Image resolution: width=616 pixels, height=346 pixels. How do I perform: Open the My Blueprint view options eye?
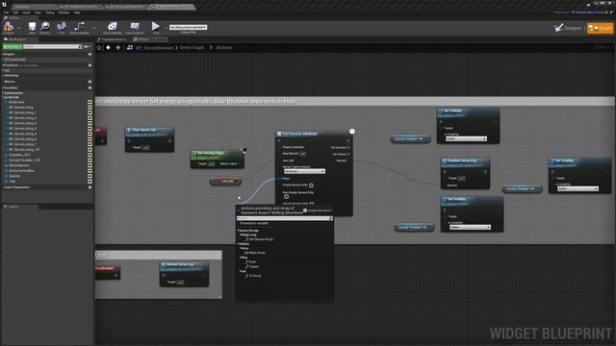[x=87, y=47]
